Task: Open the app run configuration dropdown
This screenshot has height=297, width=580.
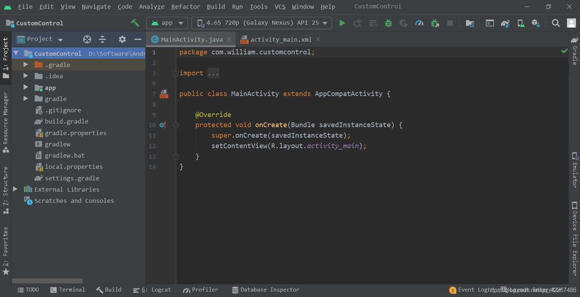Action: 167,23
